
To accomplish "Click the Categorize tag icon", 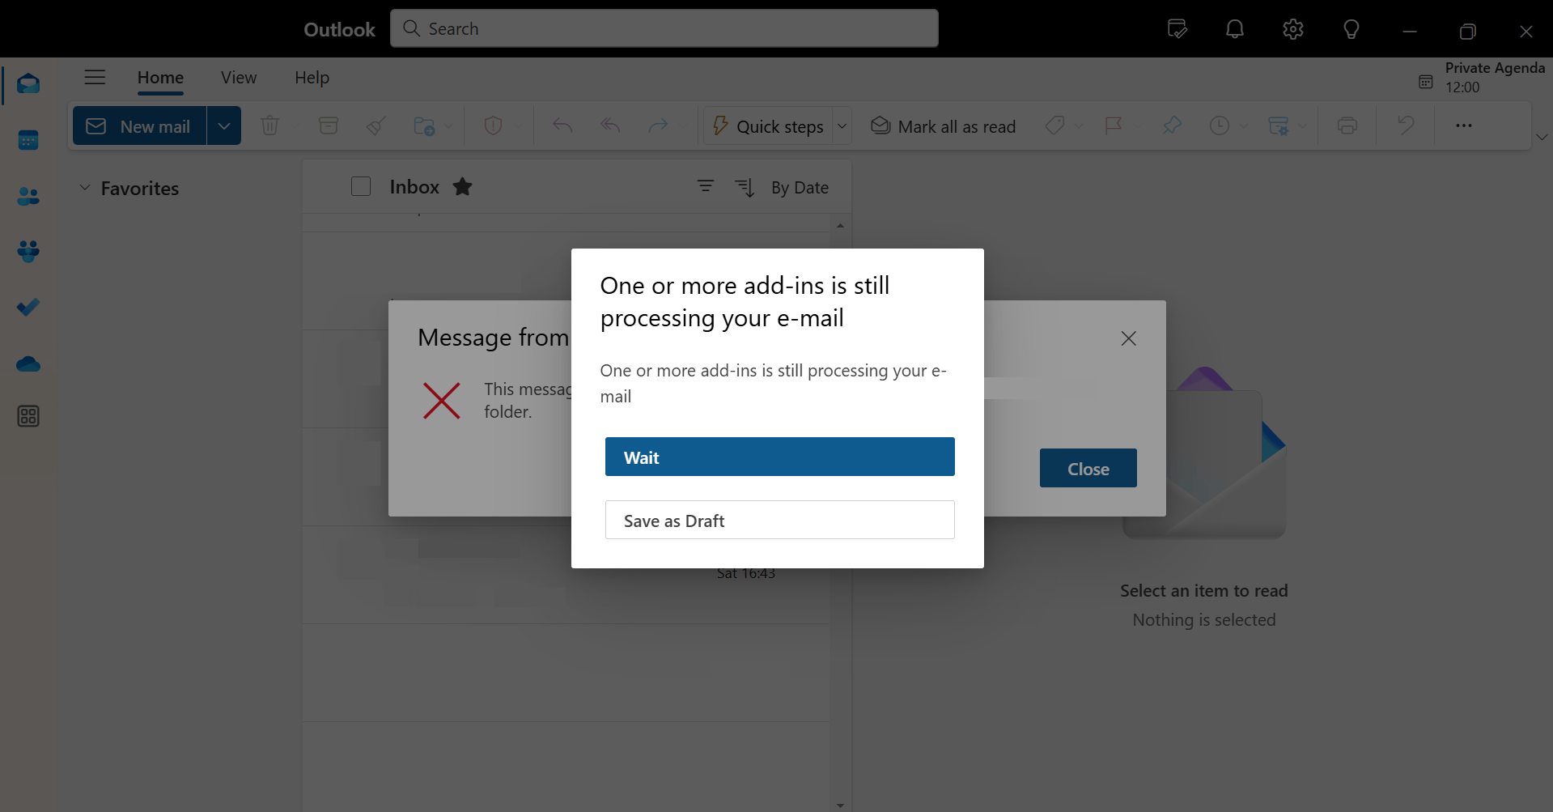I will pyautogui.click(x=1054, y=125).
